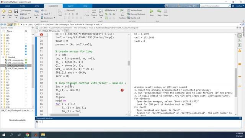Save the live script

16,11
